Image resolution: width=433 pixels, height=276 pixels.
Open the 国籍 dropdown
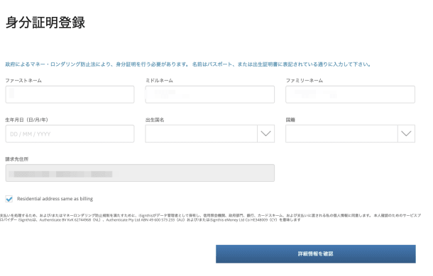click(x=350, y=134)
